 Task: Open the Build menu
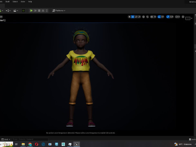click(x=7, y=2)
